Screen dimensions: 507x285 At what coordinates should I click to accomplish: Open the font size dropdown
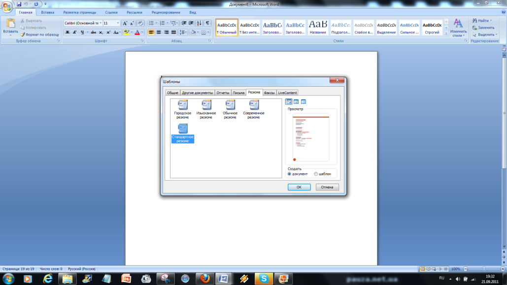[118, 23]
